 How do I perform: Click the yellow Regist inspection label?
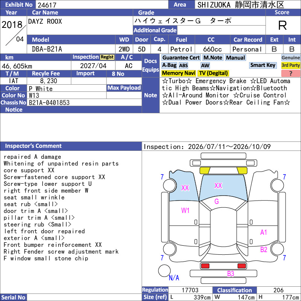107,57
